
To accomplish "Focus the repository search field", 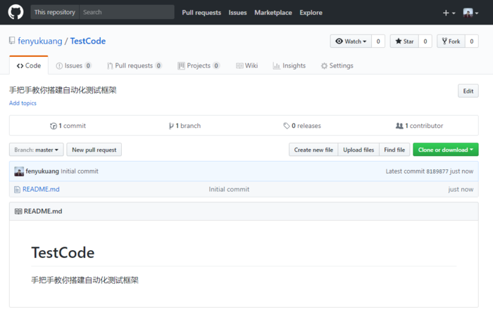I will pos(126,12).
